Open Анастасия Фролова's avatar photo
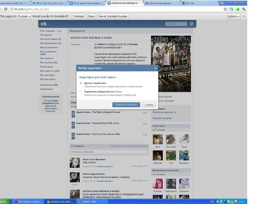Image resolution: width=256 pixels, height=204 pixels. coord(75,163)
